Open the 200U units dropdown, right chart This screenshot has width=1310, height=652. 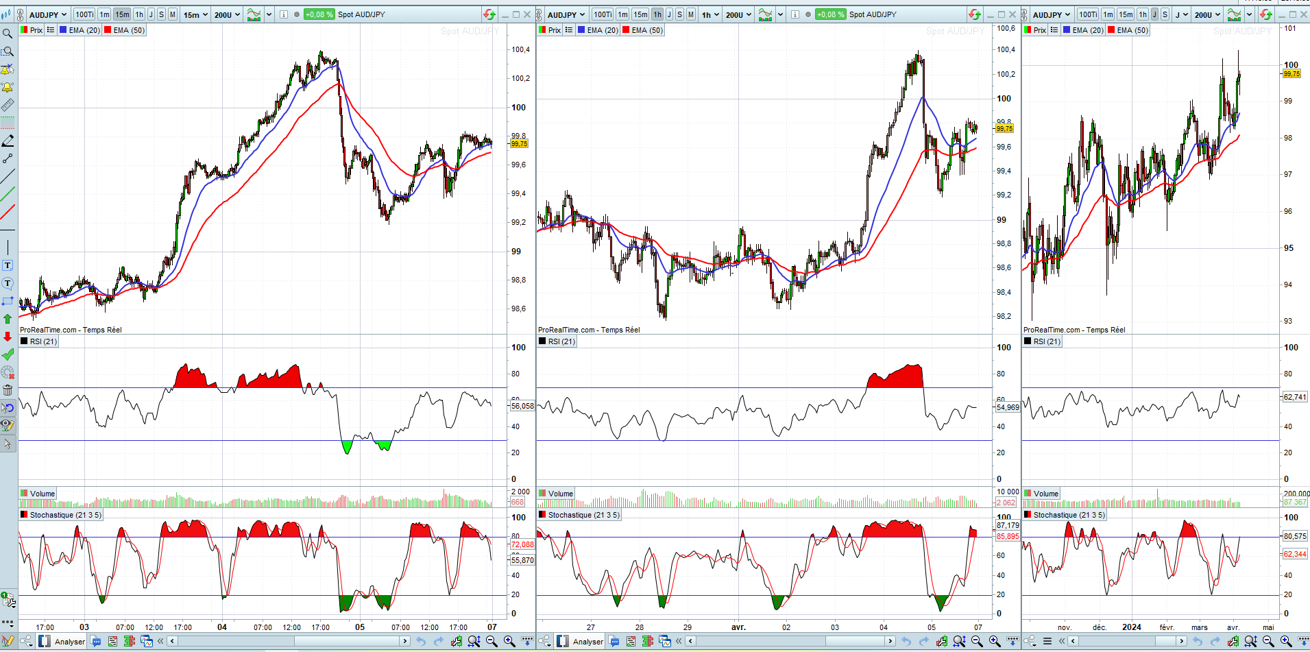pos(1207,14)
